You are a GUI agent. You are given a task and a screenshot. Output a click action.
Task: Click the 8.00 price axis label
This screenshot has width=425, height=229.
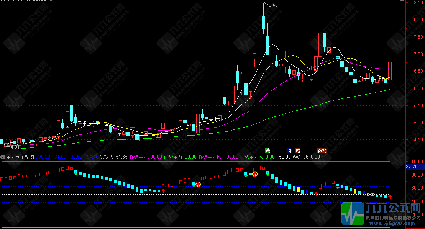pos(418,20)
